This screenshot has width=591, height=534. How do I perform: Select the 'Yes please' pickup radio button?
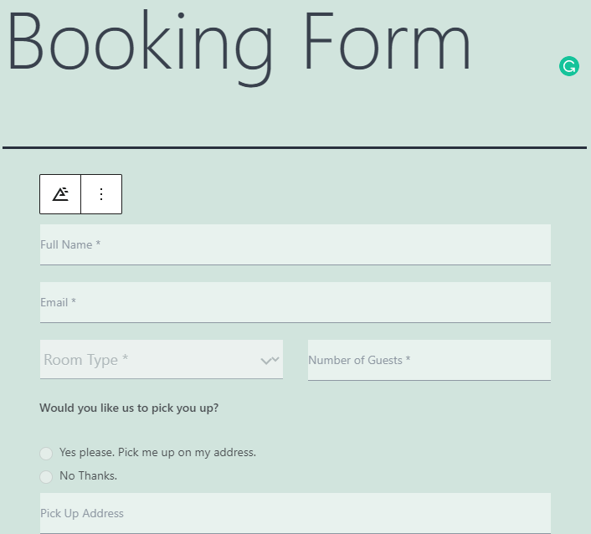coord(46,454)
